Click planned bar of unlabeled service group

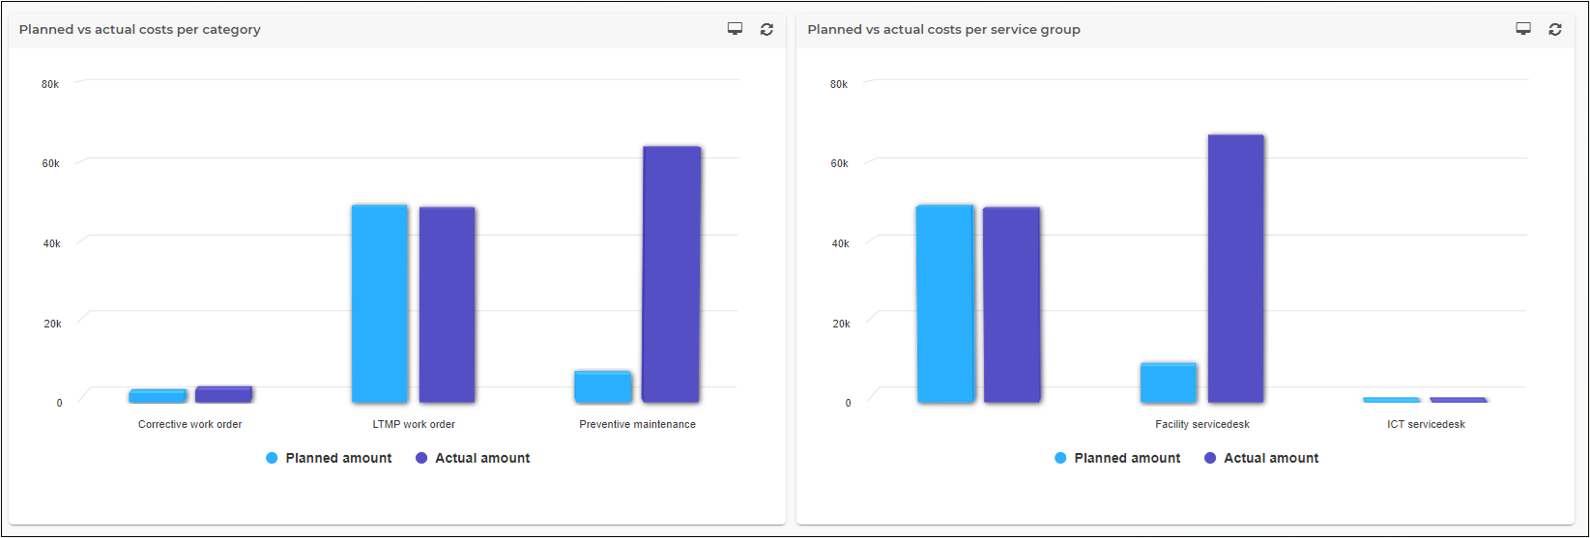point(945,303)
